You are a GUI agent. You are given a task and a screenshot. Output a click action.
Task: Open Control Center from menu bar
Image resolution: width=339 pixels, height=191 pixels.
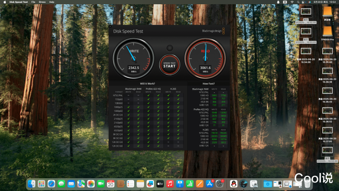[304, 2]
